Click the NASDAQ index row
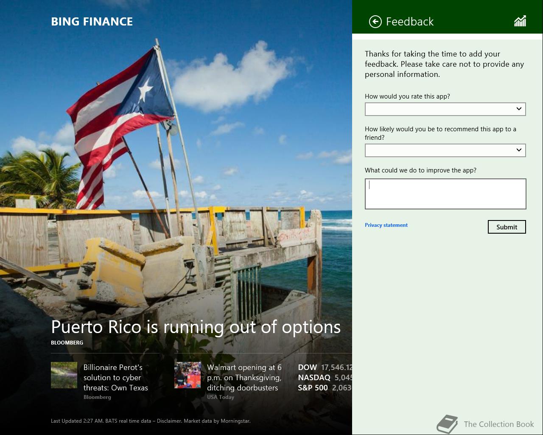Screen dimensions: 543x435 coord(325,378)
